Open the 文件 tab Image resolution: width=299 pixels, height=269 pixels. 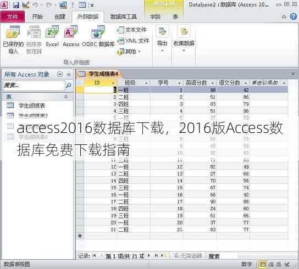[13, 17]
